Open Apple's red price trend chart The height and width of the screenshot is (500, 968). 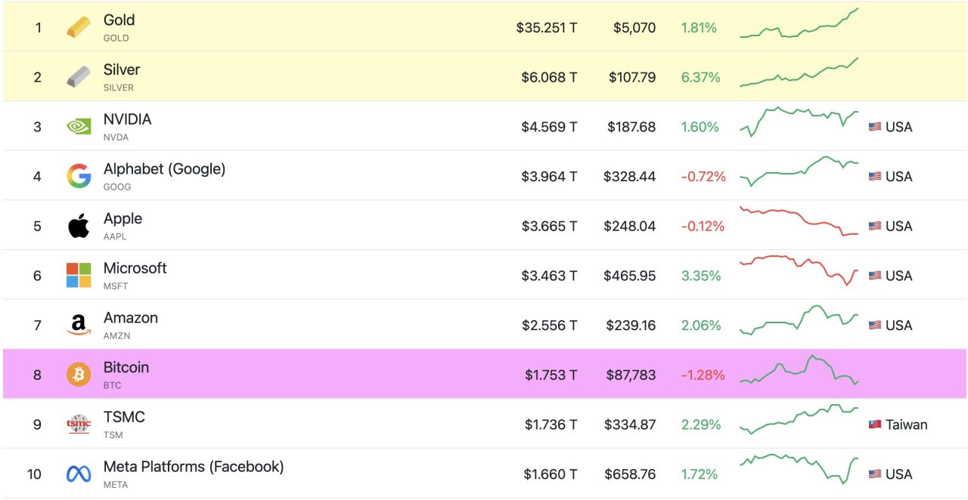coord(799,221)
